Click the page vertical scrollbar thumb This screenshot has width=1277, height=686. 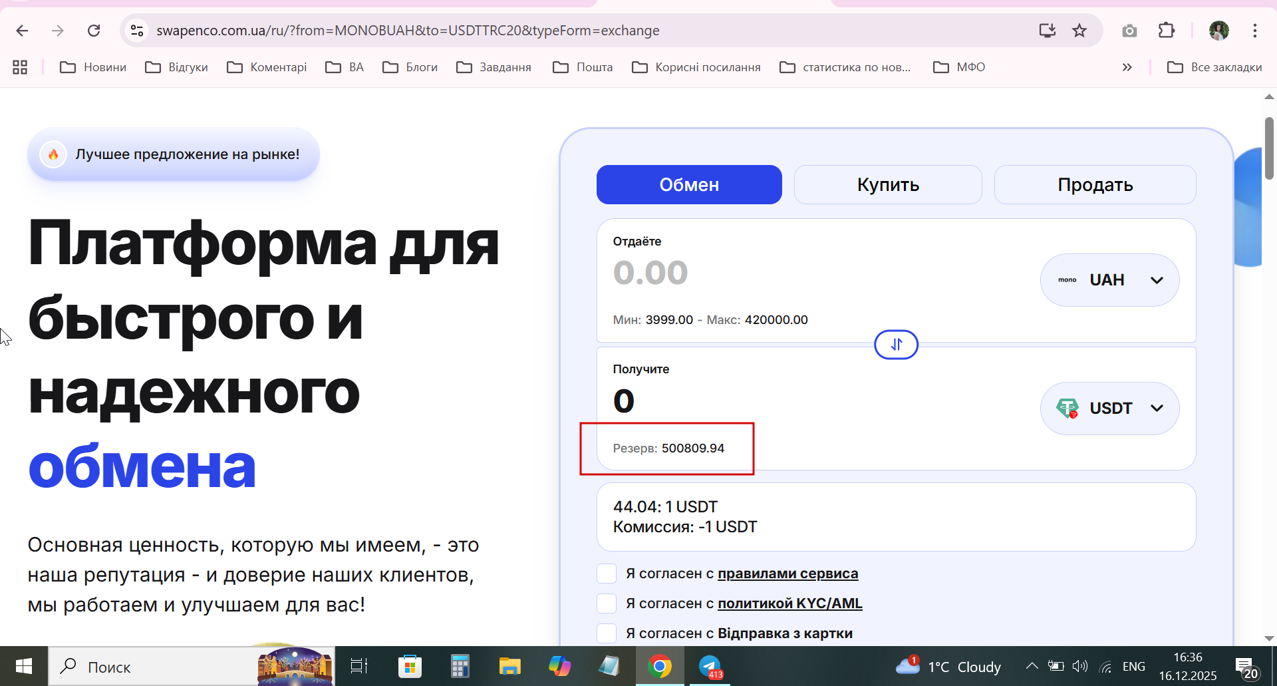point(1269,148)
